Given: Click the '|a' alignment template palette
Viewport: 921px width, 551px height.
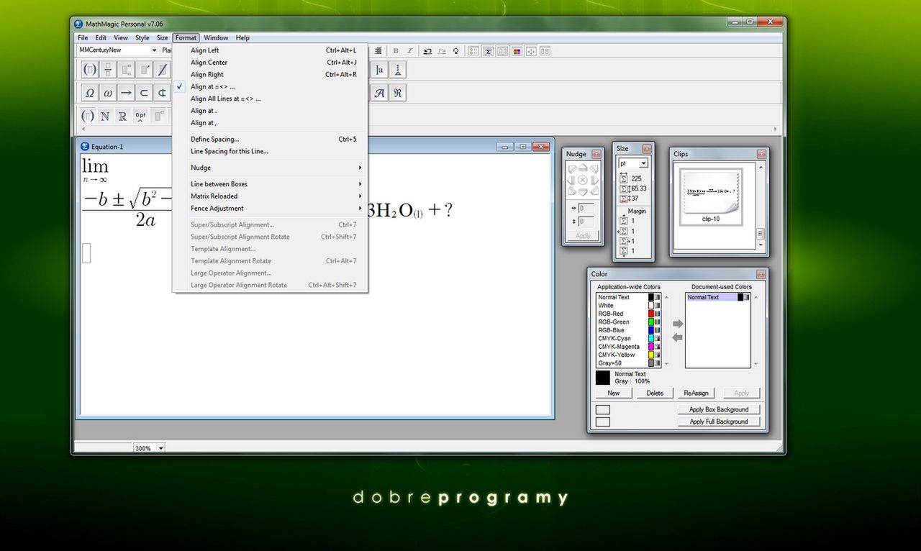Looking at the screenshot, I should (x=379, y=70).
